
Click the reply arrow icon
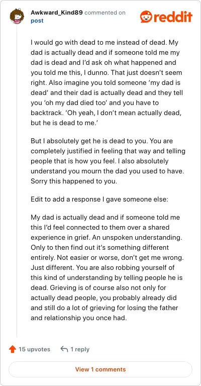pyautogui.click(x=64, y=349)
